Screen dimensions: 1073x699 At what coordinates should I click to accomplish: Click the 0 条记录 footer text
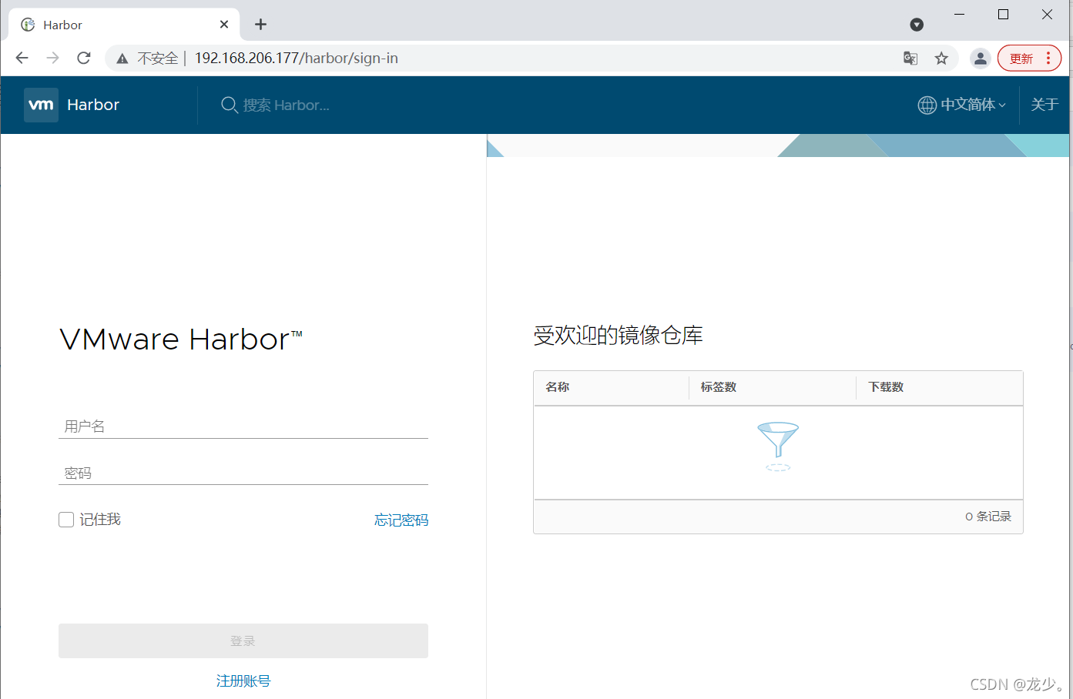(988, 517)
